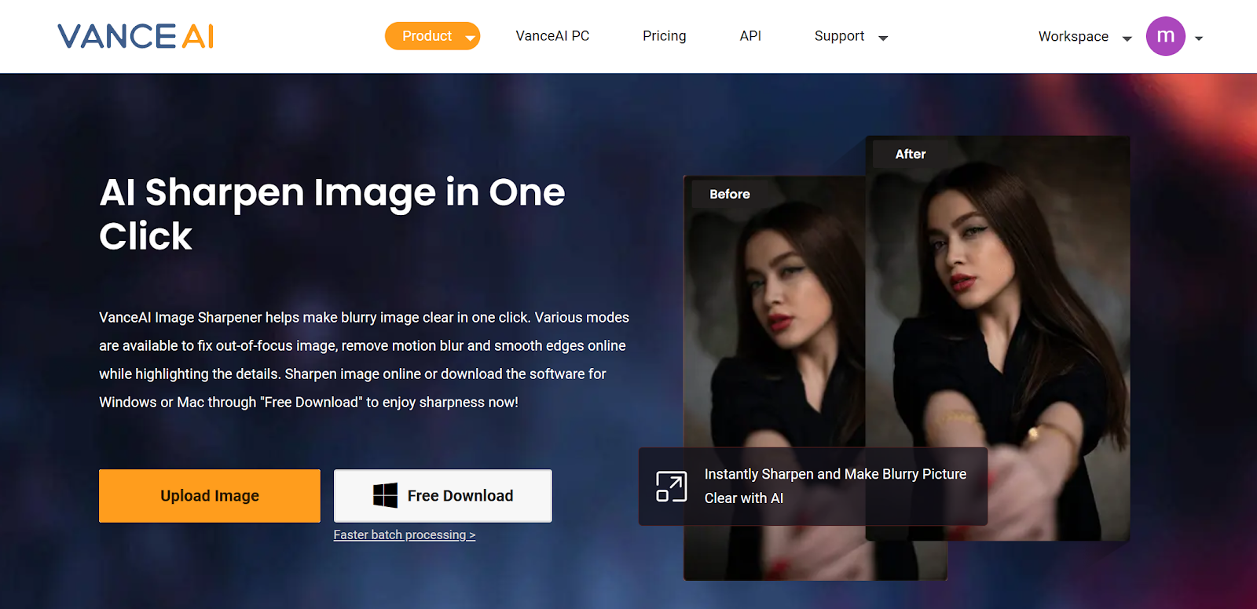Click the enlarge icon beside Instantly Sharpen text
Viewport: 1257px width, 609px height.
tap(671, 487)
